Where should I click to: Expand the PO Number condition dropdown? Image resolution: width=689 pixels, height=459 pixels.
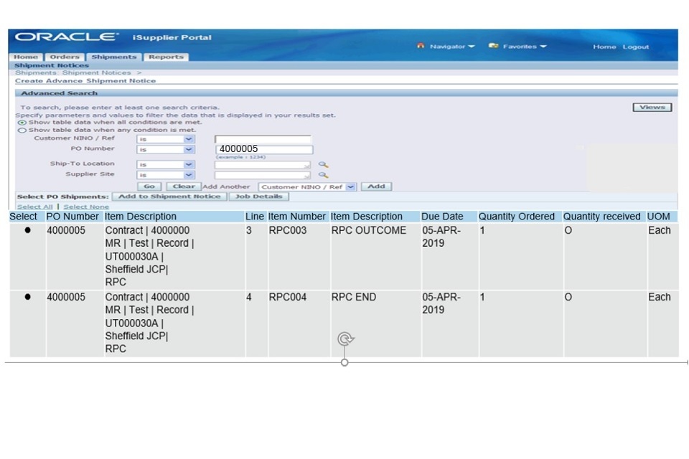click(x=189, y=150)
